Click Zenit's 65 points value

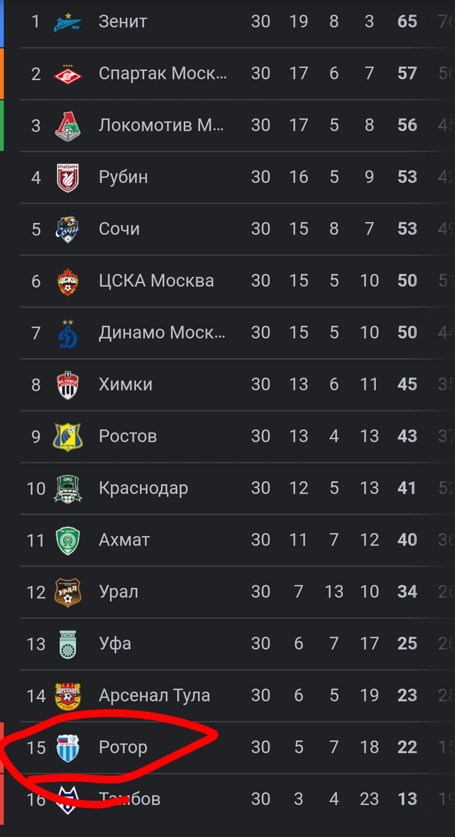pos(407,21)
